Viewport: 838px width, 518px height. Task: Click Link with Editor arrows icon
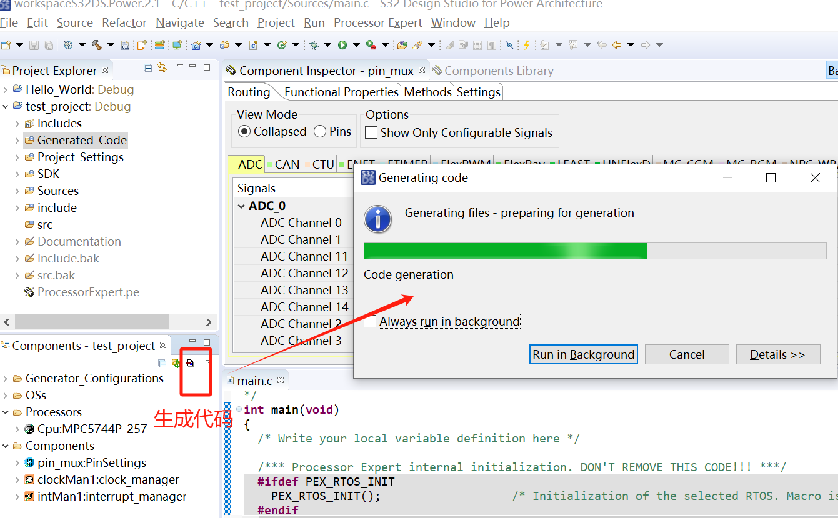click(x=162, y=67)
